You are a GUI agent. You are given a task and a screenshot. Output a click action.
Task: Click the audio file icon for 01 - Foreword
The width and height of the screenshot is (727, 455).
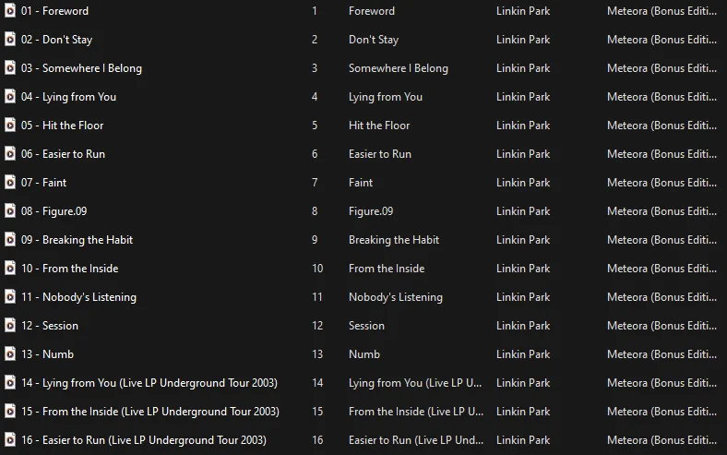10,11
